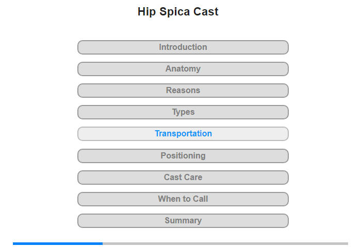Click the gray unfilled progress bar portion
Screen dimensions: 361x247
[x=225, y=243]
